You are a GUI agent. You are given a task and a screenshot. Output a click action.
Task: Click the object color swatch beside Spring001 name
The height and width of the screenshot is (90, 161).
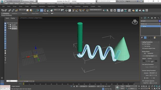tap(160, 21)
